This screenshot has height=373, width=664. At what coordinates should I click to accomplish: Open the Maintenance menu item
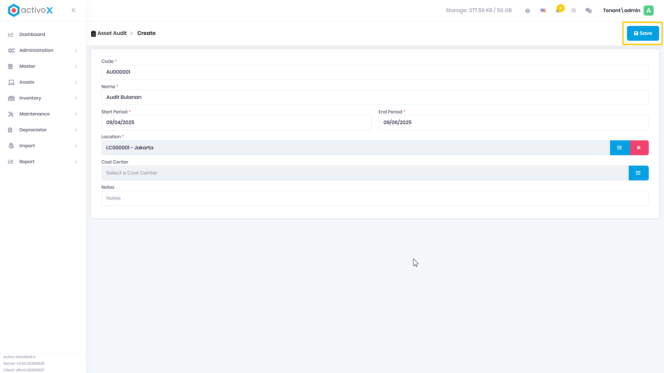[43, 114]
